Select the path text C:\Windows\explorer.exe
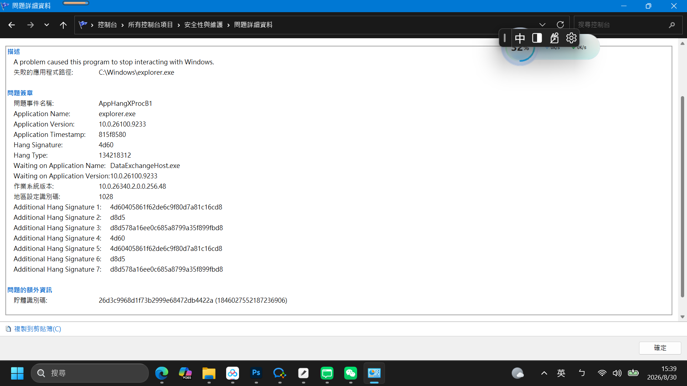The height and width of the screenshot is (386, 687). [136, 72]
